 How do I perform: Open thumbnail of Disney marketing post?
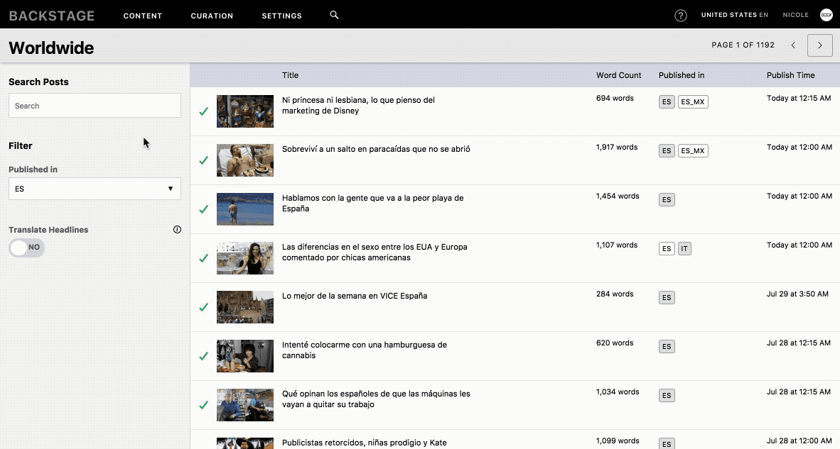244,111
